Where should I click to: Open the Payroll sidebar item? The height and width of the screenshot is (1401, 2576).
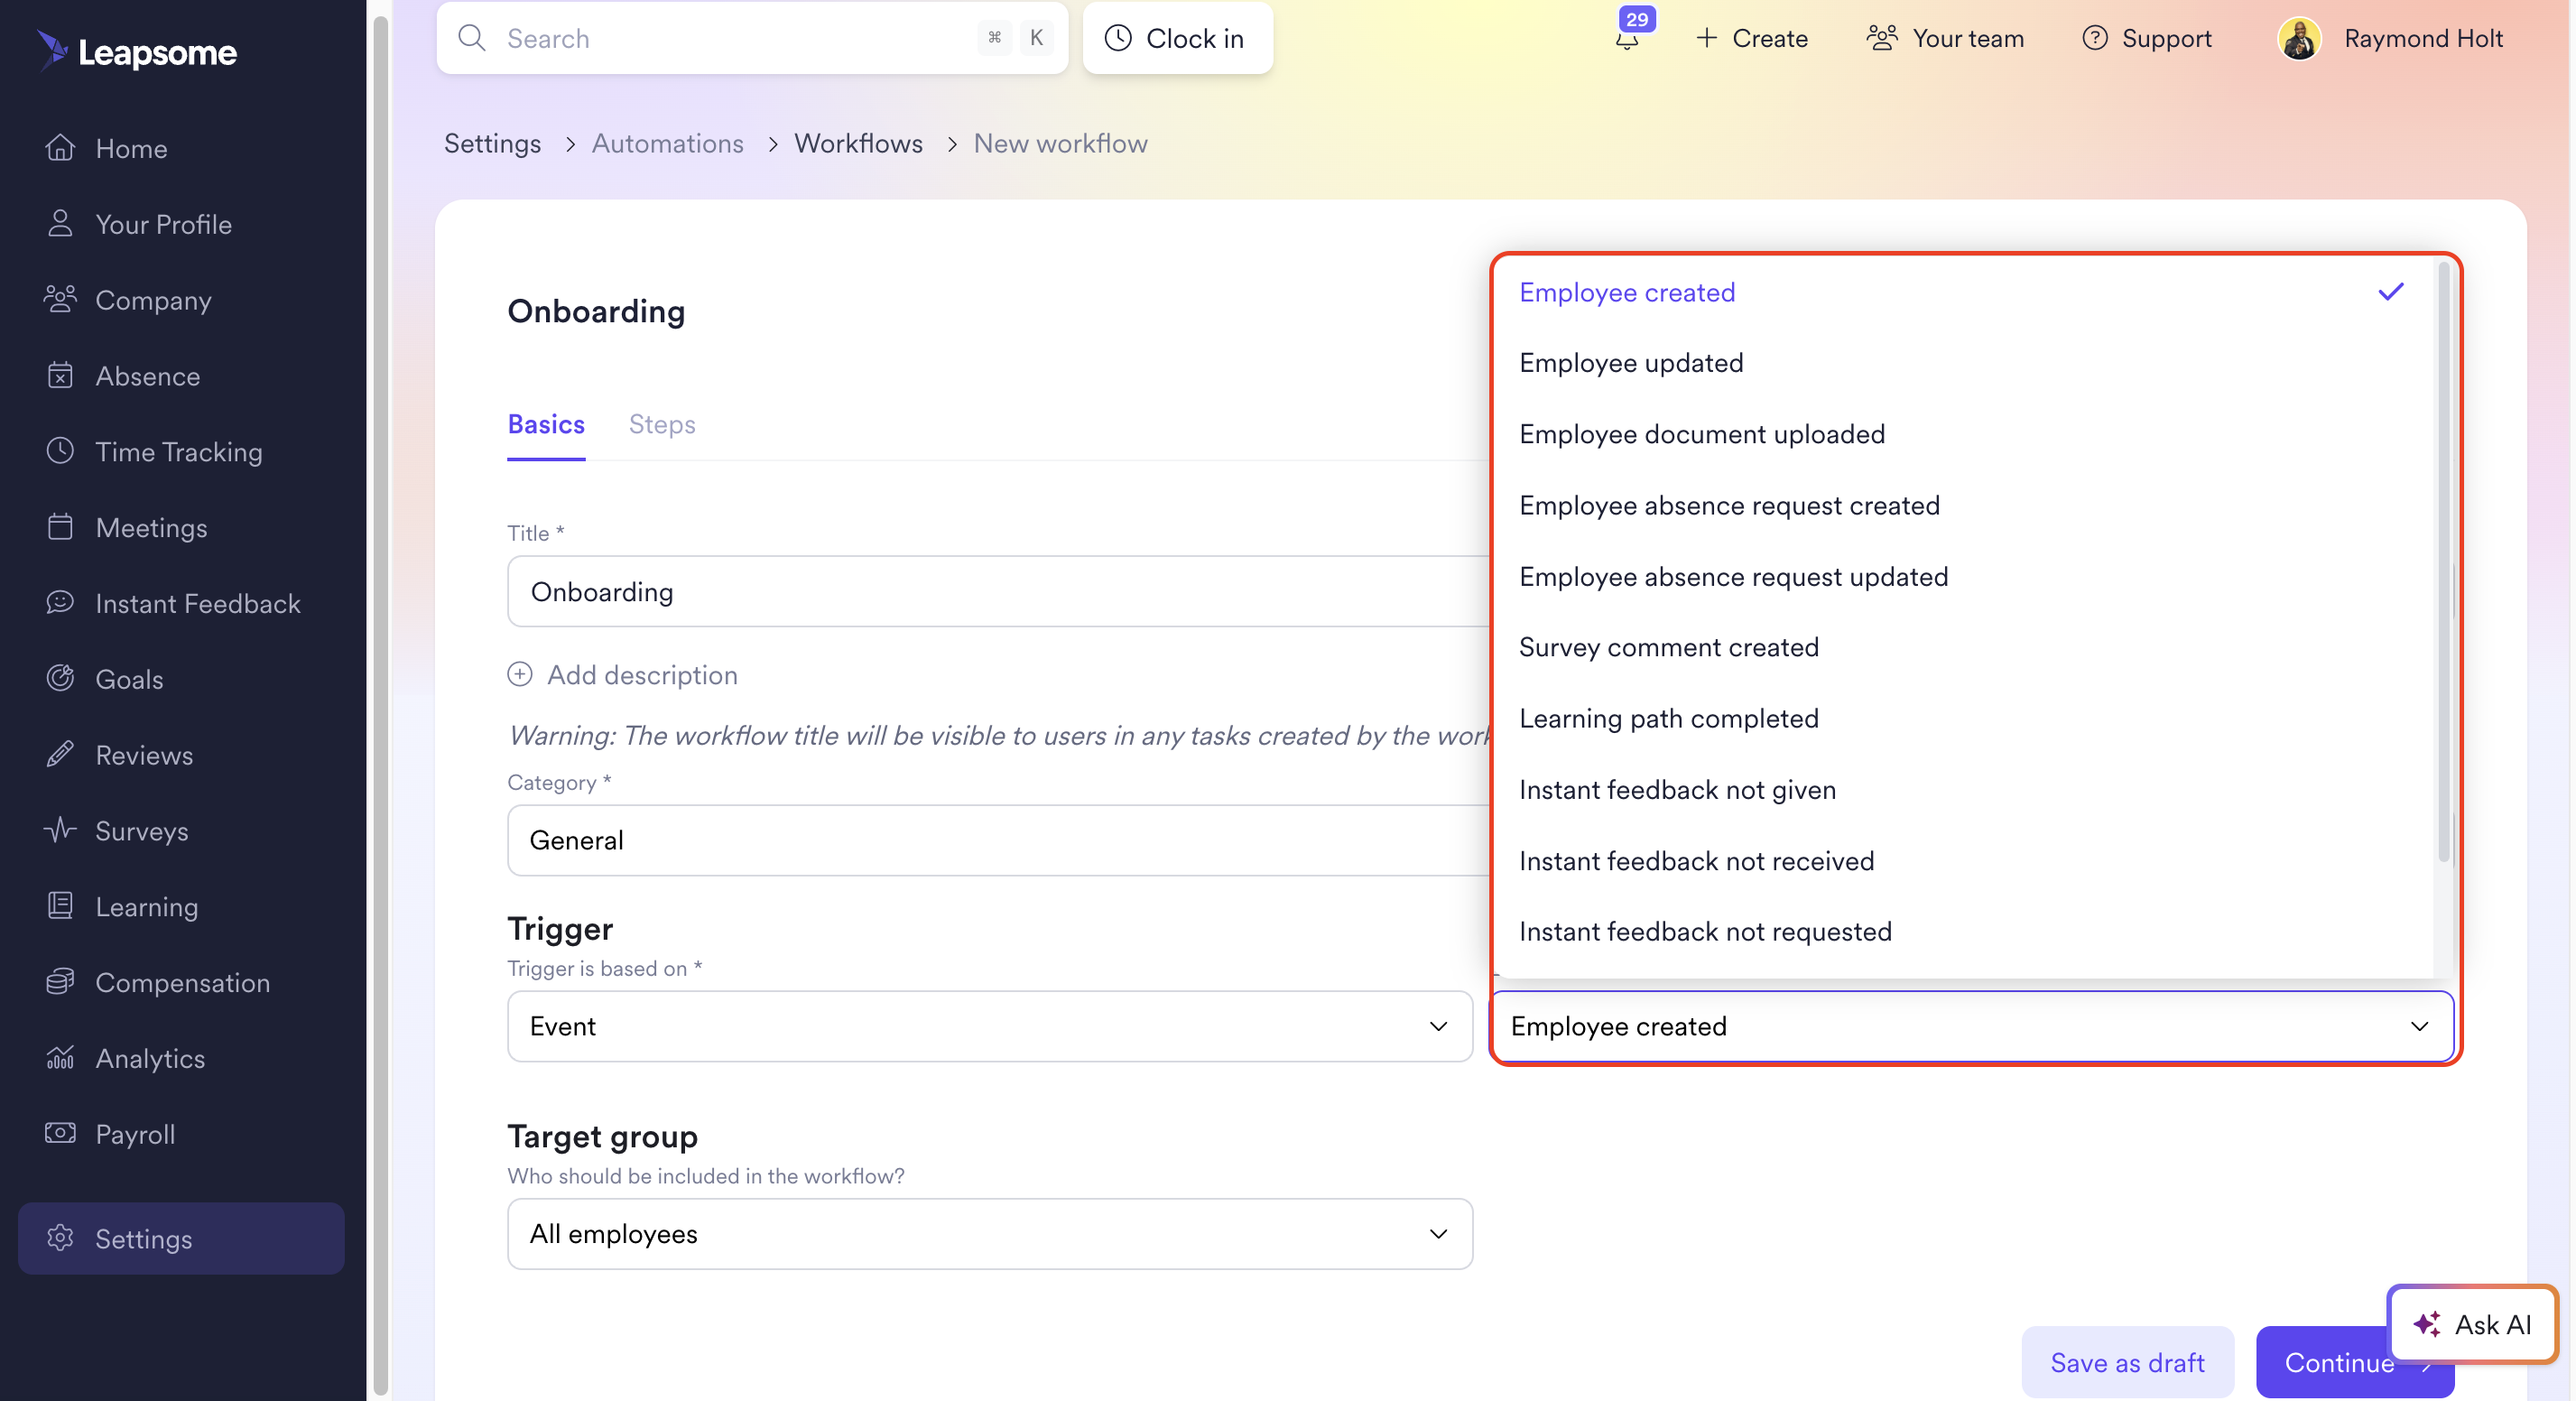[x=135, y=1134]
